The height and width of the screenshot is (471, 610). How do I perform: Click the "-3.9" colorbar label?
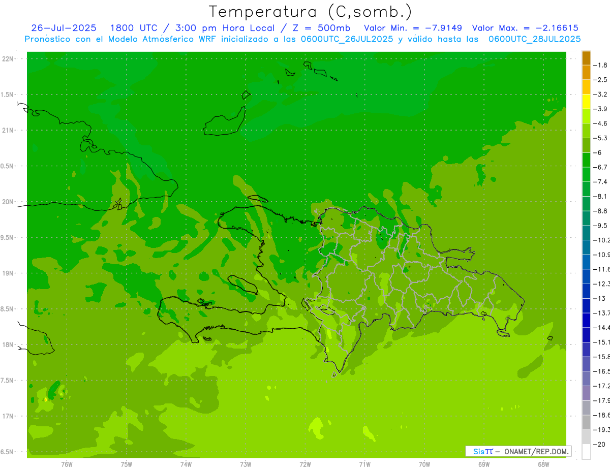click(600, 109)
